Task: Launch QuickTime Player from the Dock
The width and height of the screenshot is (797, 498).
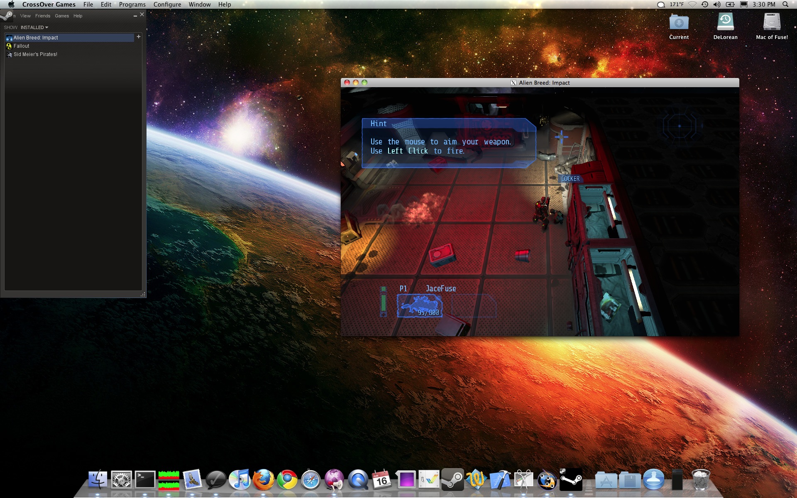Action: pos(358,480)
